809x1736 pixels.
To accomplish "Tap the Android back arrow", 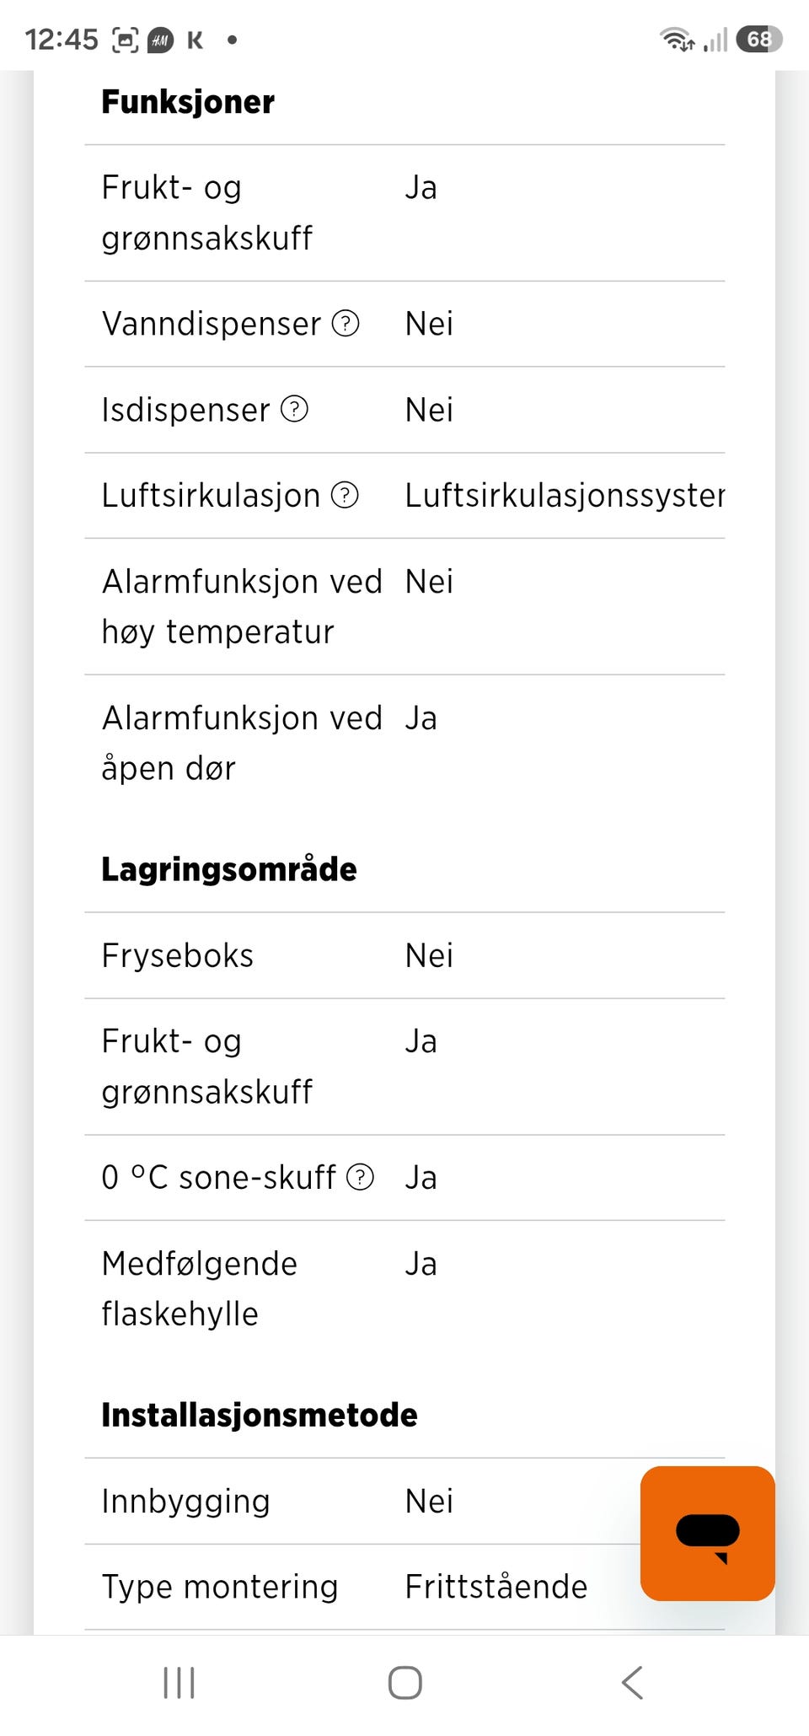I will click(632, 1683).
